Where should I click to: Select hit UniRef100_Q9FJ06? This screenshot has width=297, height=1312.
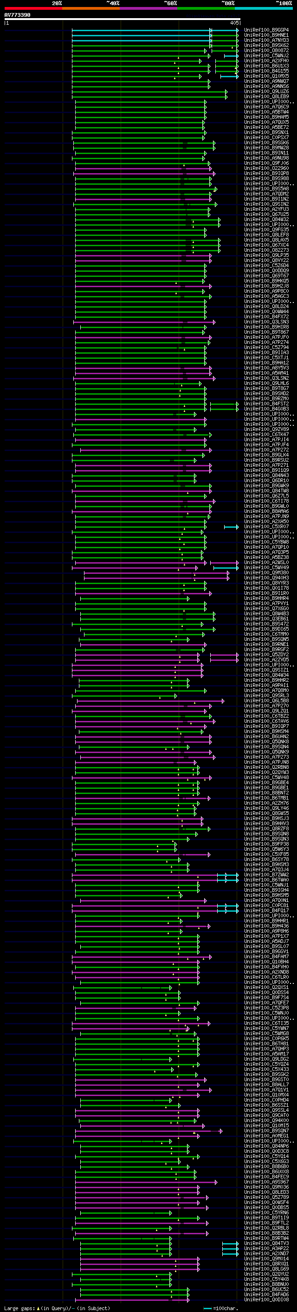pyautogui.click(x=266, y=163)
